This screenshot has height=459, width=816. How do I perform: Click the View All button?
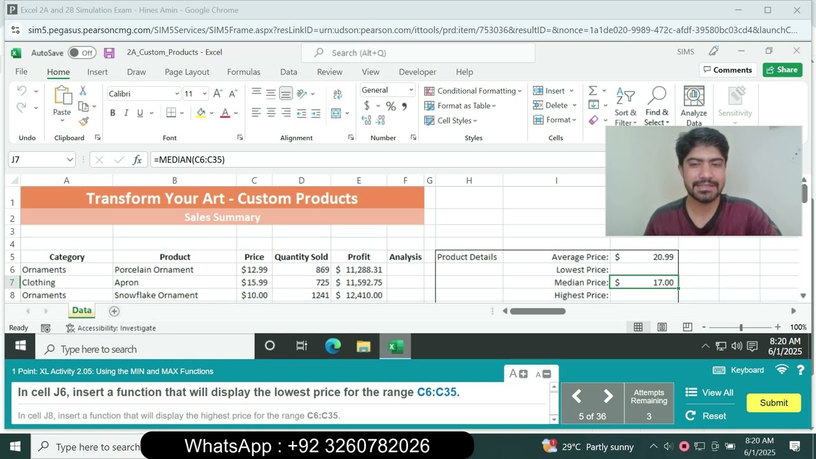point(710,393)
